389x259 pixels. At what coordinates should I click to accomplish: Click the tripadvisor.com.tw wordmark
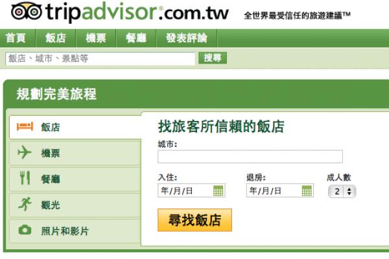pos(137,12)
